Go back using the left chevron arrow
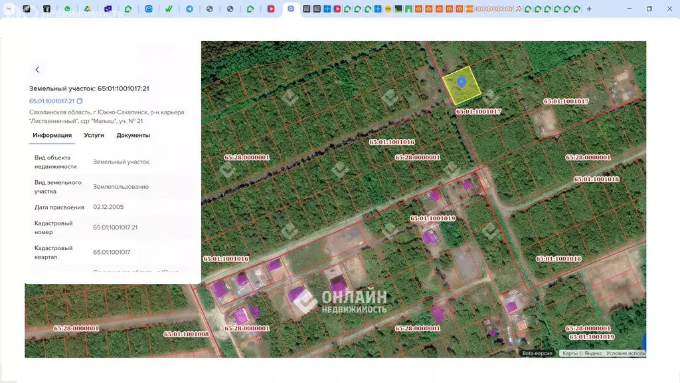 (x=37, y=69)
